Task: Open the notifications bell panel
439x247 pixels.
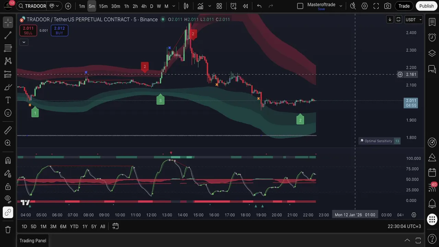Action: click(432, 204)
